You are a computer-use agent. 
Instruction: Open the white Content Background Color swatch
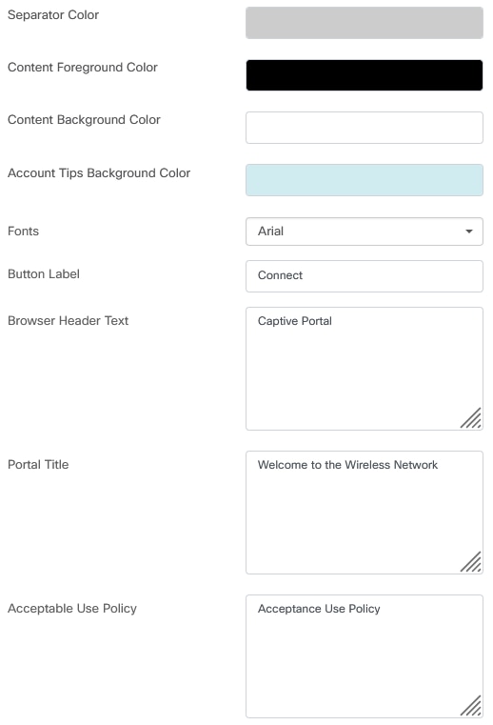click(365, 128)
